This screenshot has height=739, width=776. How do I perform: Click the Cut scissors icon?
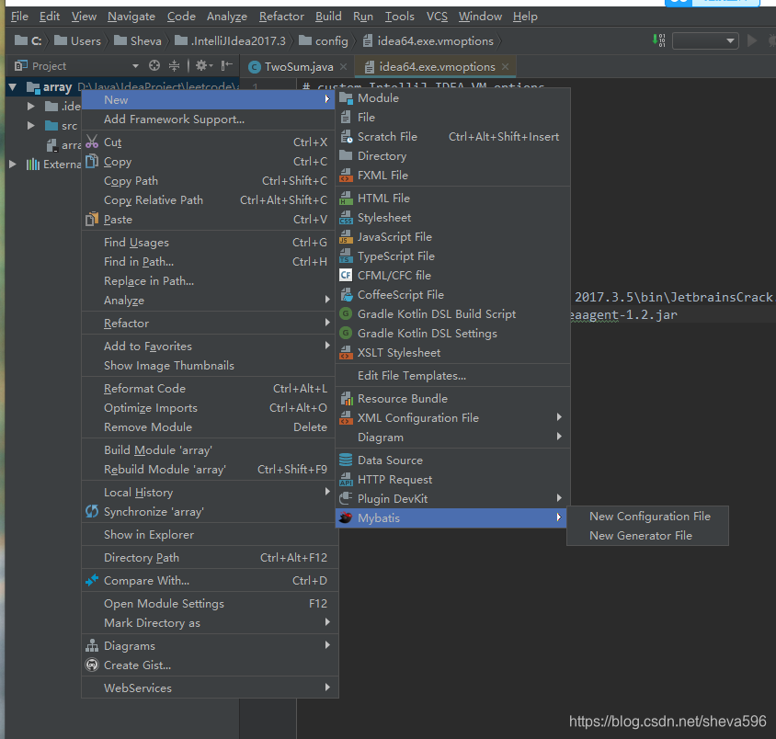[92, 142]
